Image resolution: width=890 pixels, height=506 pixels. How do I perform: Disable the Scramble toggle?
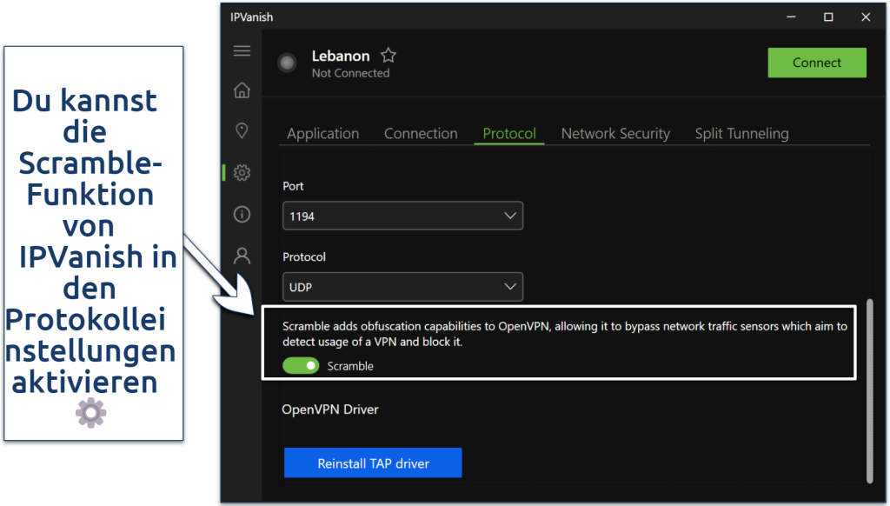point(301,366)
